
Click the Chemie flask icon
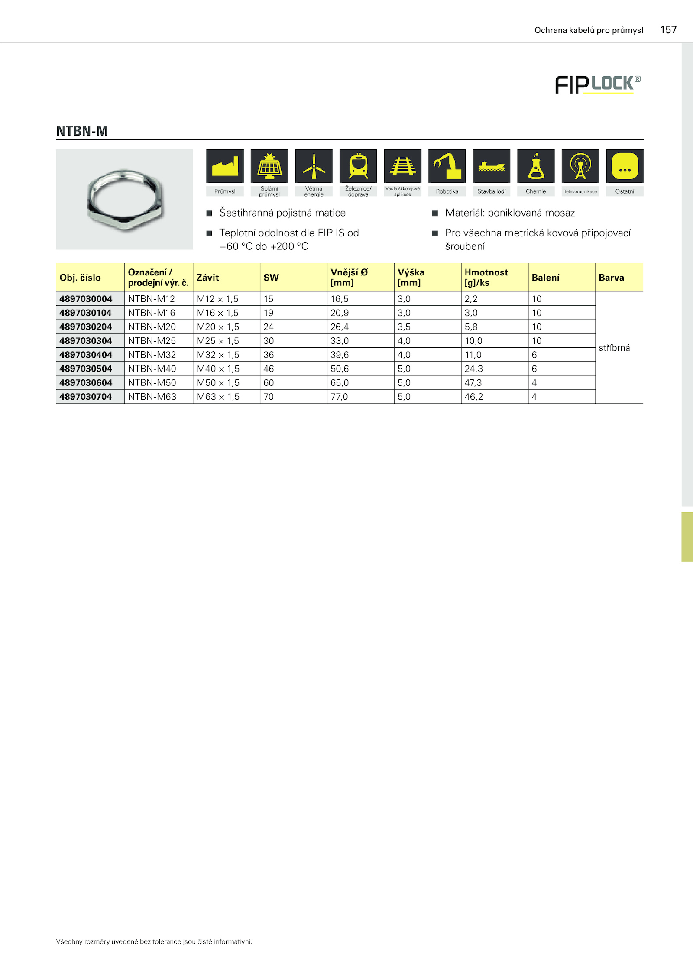(x=536, y=166)
